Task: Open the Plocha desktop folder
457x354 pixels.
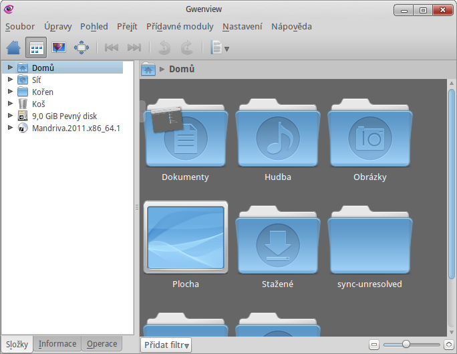Action: click(x=186, y=238)
